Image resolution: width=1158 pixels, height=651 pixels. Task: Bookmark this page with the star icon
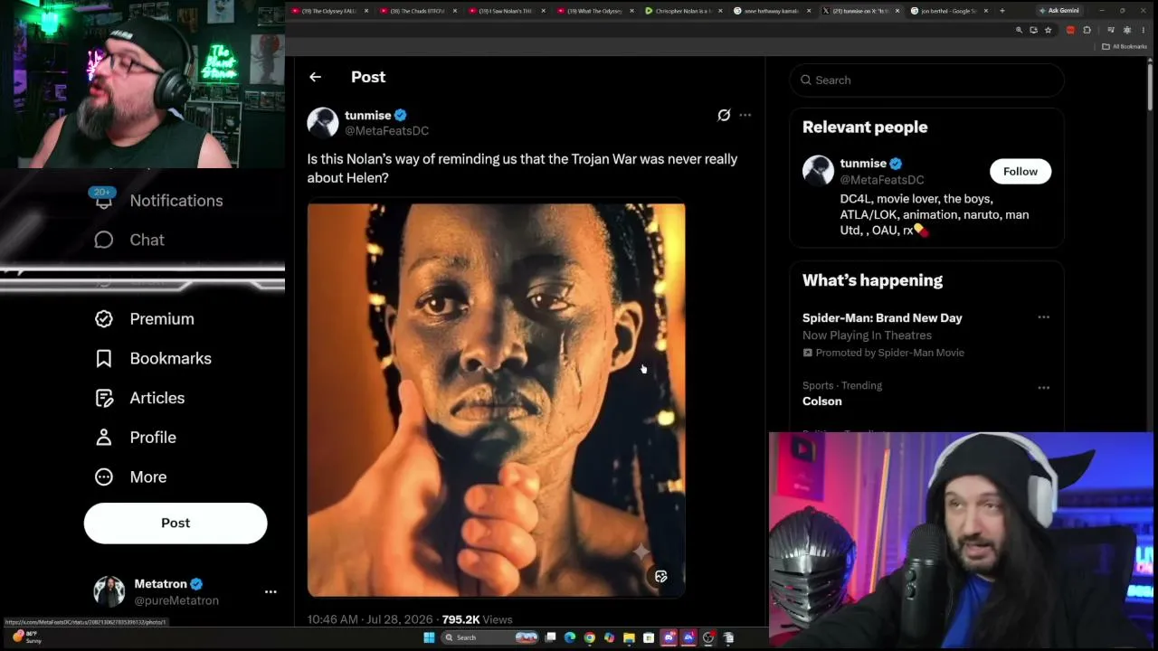click(x=1048, y=30)
